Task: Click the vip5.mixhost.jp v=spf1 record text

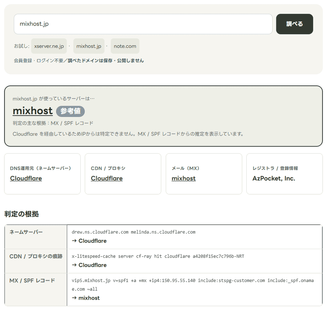Action: (x=193, y=285)
